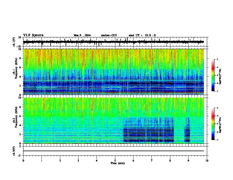Click inside the ch.2 spectrogram panel
The image size is (233, 180).
[114, 121]
